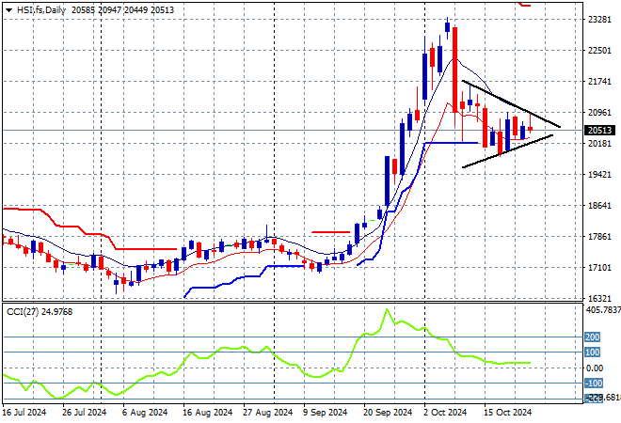The width and height of the screenshot is (621, 423).
Task: Select the price axis label 20181
Action: [x=599, y=143]
